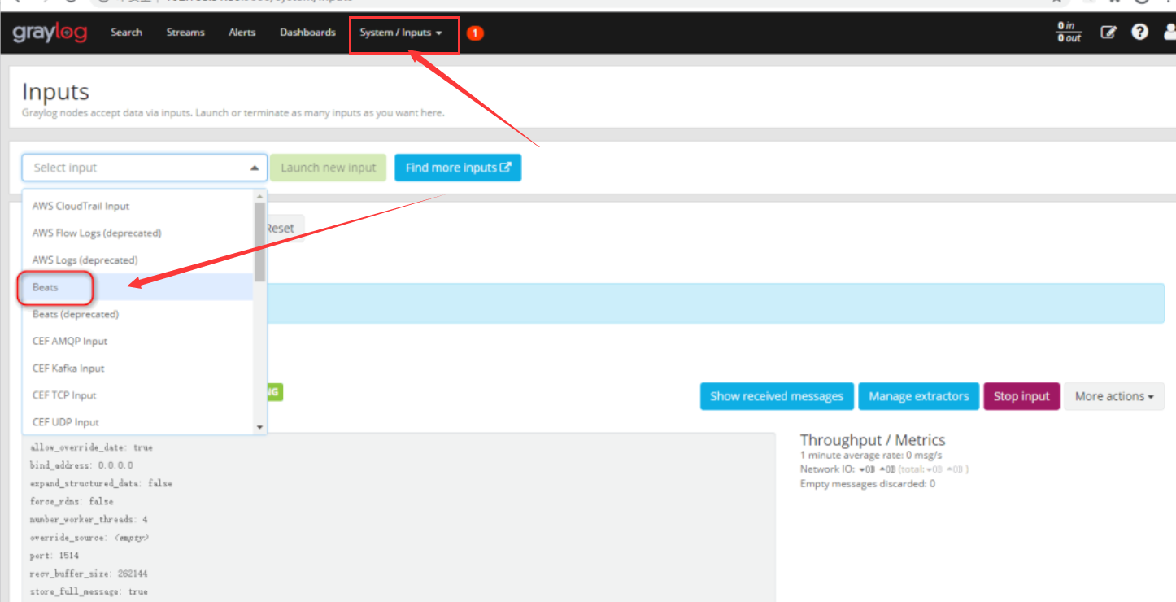The height and width of the screenshot is (602, 1176).
Task: Click the allow_override_date: true line
Action: click(x=91, y=447)
